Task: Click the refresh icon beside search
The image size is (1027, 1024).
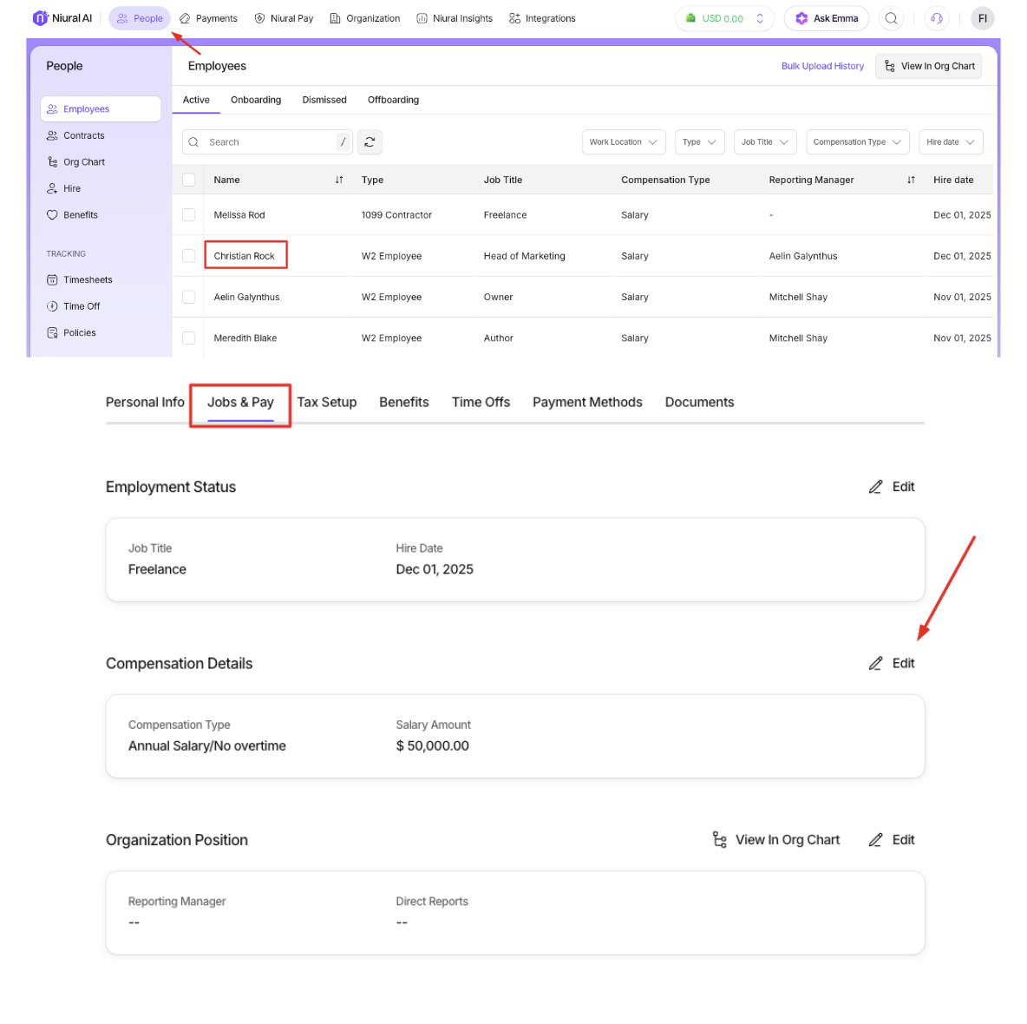Action: [x=370, y=142]
